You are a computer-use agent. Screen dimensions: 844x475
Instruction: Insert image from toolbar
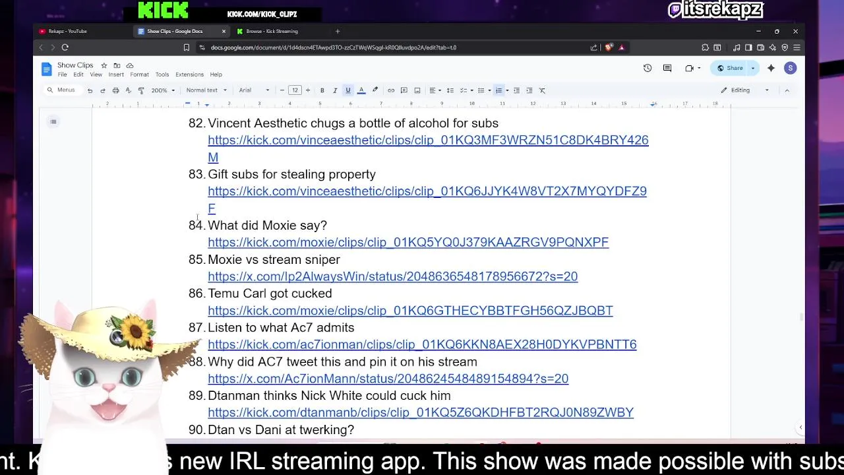(417, 90)
